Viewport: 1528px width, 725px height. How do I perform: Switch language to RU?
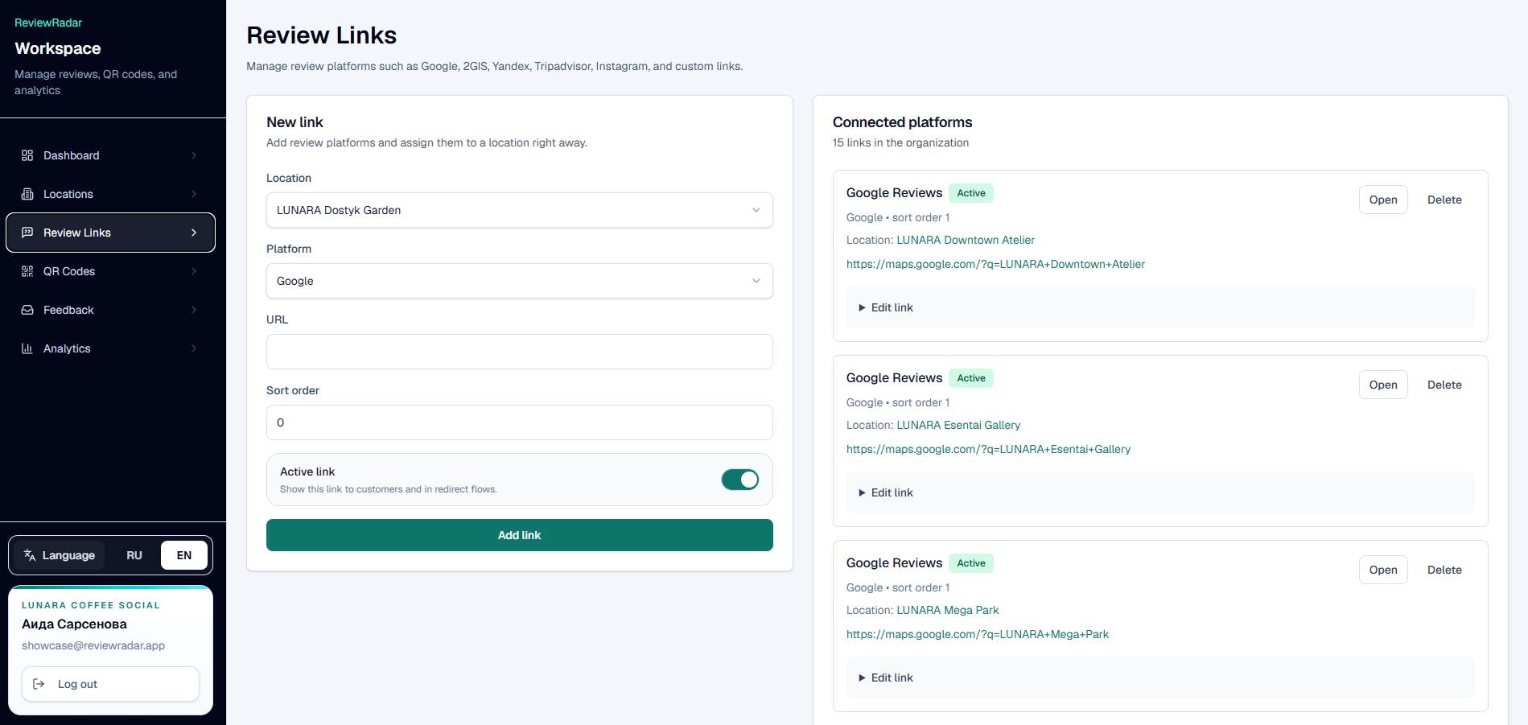click(x=134, y=555)
